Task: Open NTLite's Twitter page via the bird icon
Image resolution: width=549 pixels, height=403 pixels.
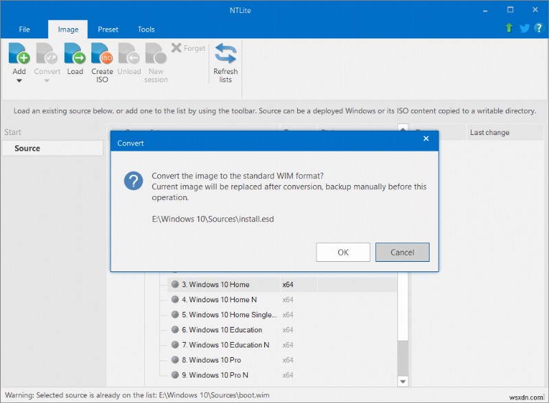Action: [x=524, y=29]
